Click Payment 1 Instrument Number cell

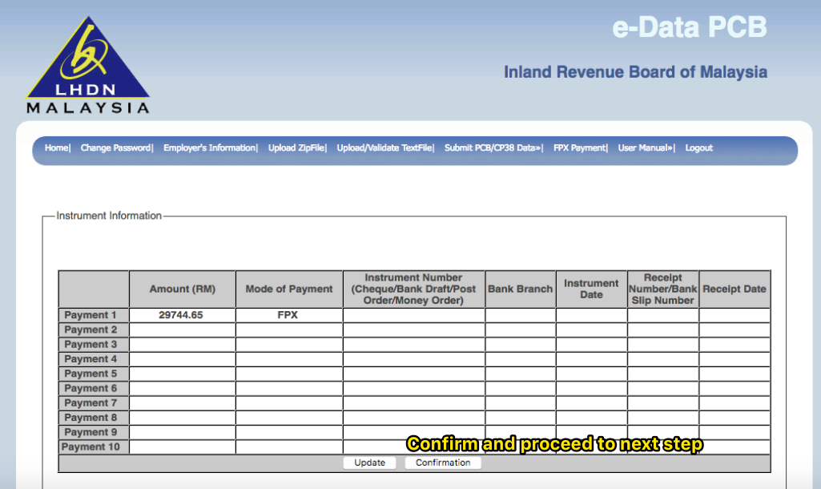pos(413,315)
